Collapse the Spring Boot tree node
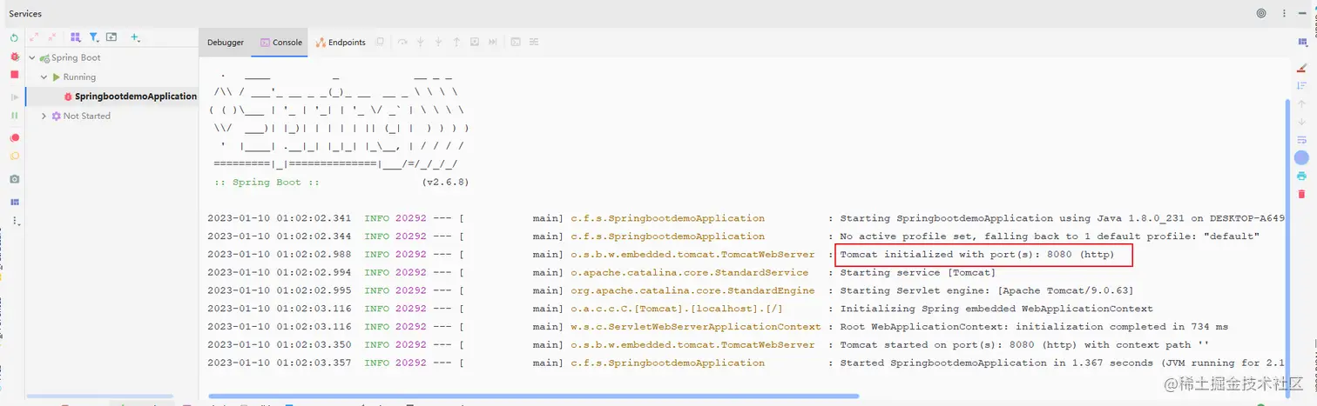The image size is (1317, 406). tap(33, 57)
